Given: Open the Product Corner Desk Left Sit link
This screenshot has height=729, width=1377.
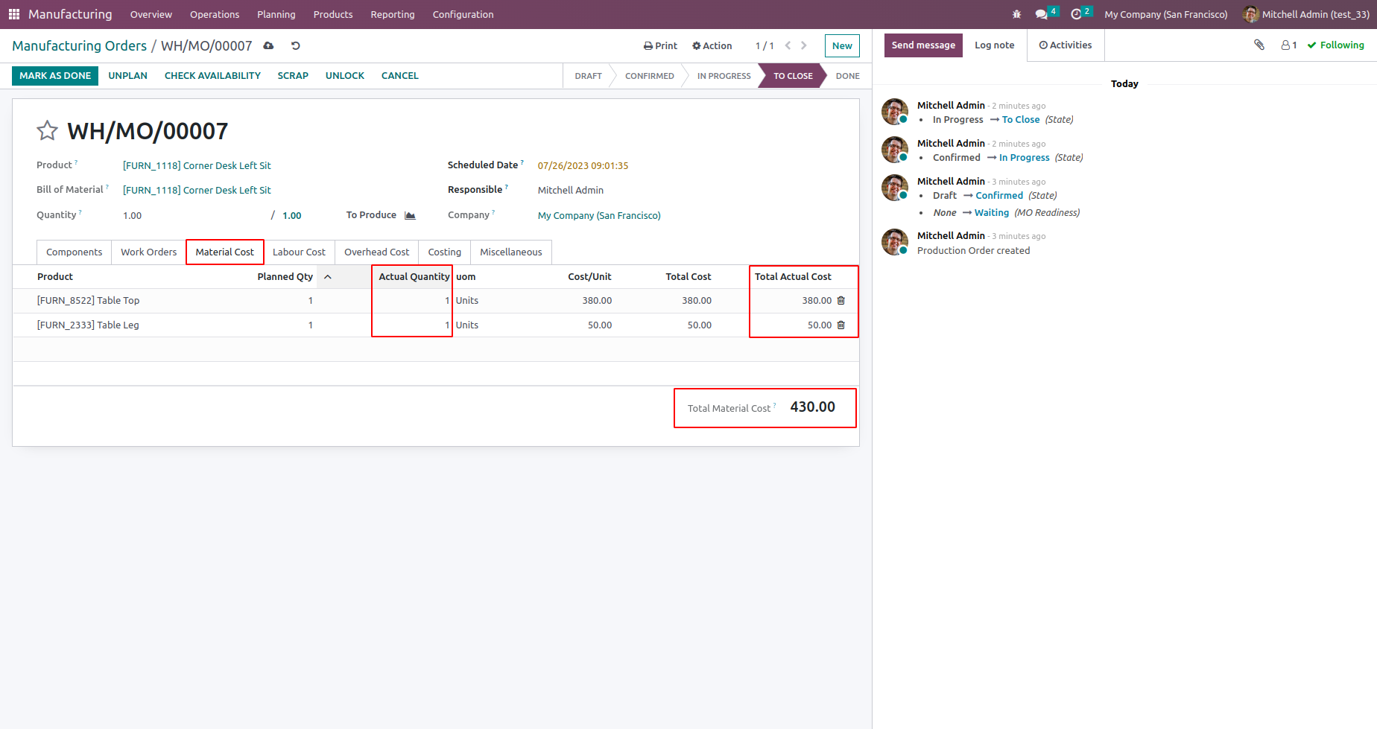Looking at the screenshot, I should (x=197, y=166).
